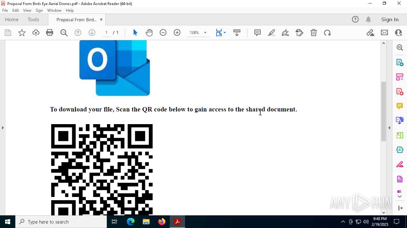Open Organize Pages pink tool
407x228 pixels.
[x=400, y=77]
